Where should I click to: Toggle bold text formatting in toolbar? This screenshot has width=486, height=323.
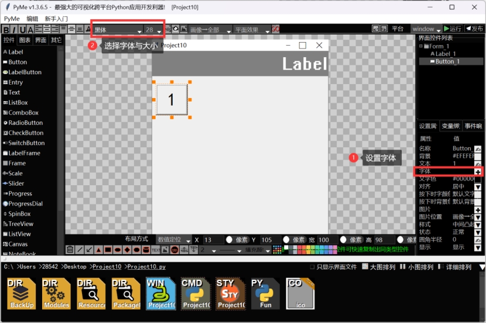coord(6,30)
